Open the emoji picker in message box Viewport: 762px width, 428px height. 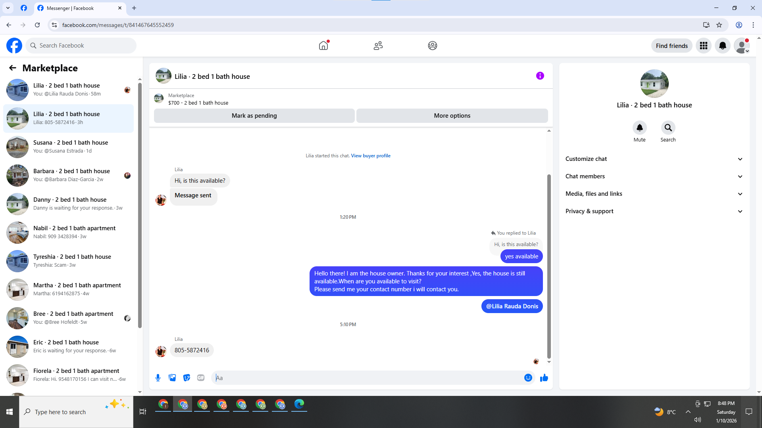(x=528, y=378)
